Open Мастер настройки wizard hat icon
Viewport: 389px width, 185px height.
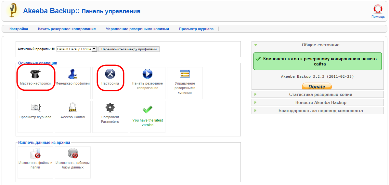(35, 74)
